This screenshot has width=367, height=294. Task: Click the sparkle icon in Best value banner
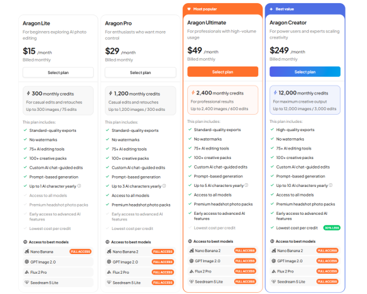point(271,9)
